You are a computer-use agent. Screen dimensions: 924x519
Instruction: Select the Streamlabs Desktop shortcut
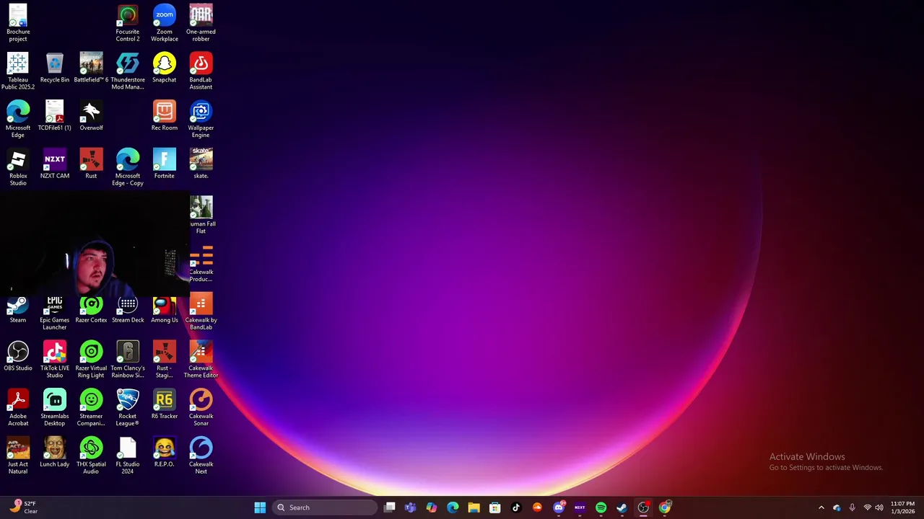click(x=55, y=407)
